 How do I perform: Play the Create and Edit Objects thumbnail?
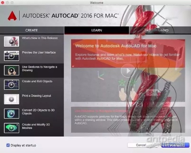[x=12, y=85]
